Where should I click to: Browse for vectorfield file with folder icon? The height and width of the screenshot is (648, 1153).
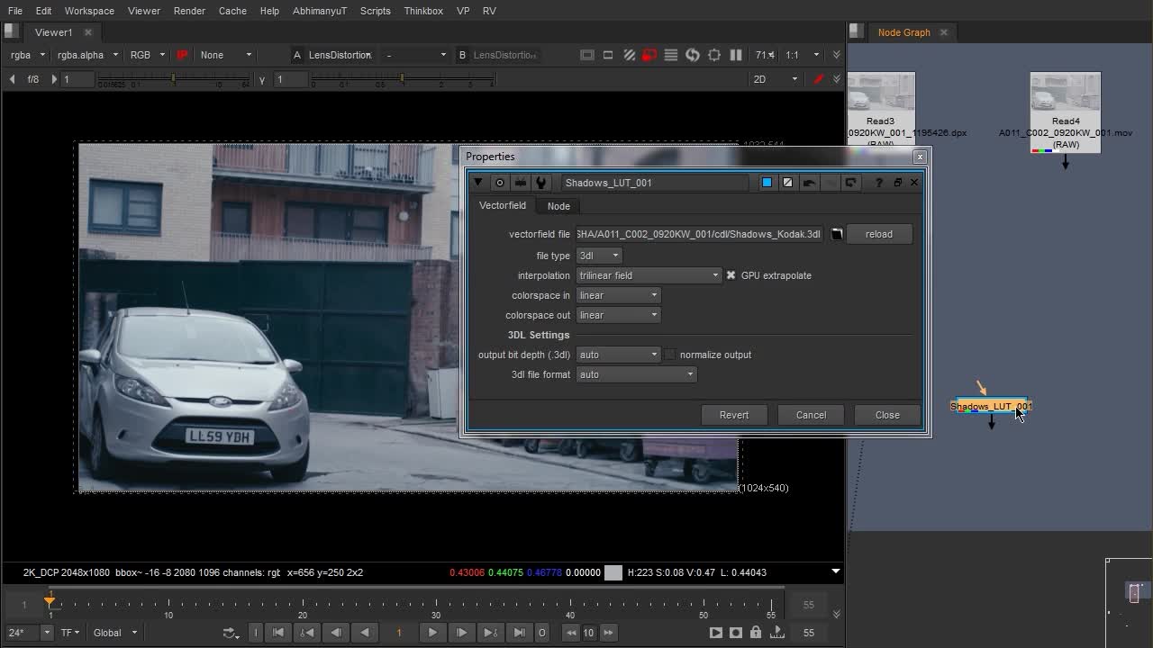(837, 234)
